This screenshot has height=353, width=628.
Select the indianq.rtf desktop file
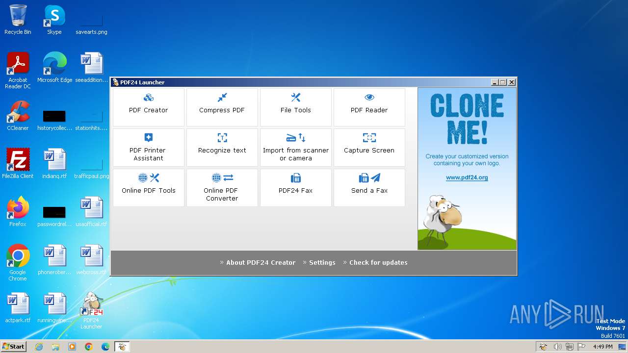point(54,164)
